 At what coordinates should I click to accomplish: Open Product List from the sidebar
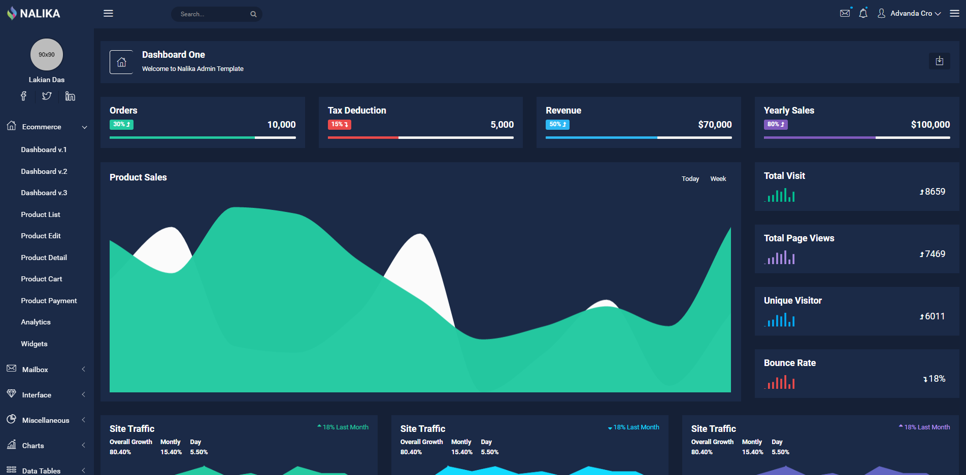[41, 214]
